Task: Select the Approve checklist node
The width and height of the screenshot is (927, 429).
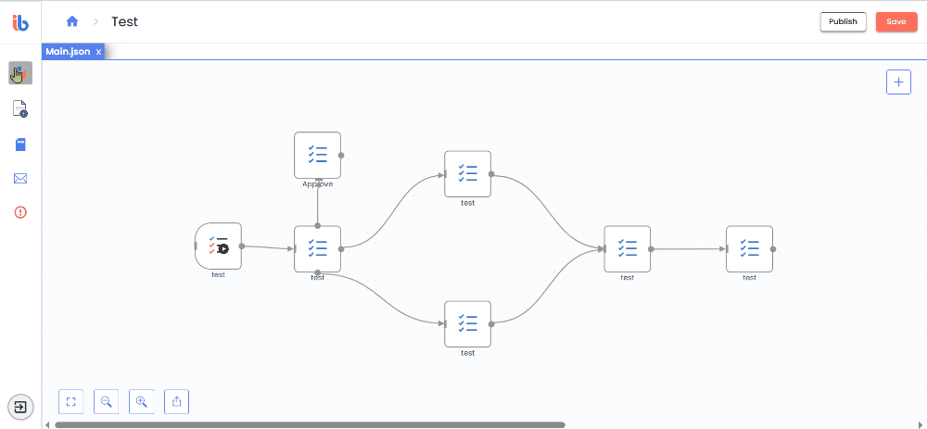Action: point(317,155)
